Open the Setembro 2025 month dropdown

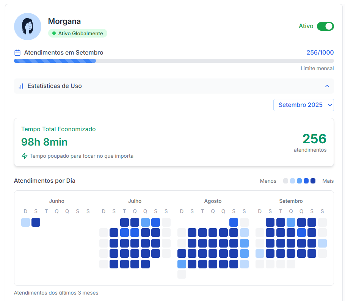click(303, 105)
